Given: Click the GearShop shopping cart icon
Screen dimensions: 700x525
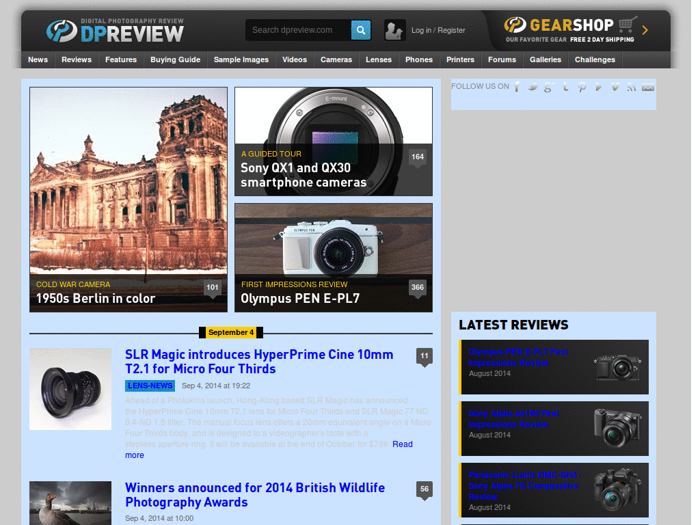Looking at the screenshot, I should (626, 26).
